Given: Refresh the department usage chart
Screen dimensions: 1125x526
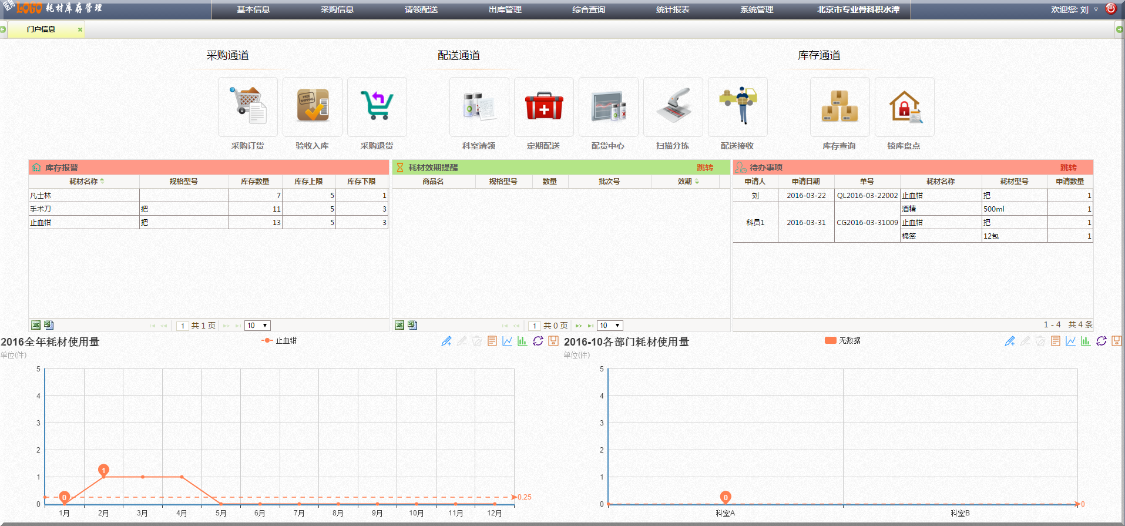Looking at the screenshot, I should tap(1101, 341).
